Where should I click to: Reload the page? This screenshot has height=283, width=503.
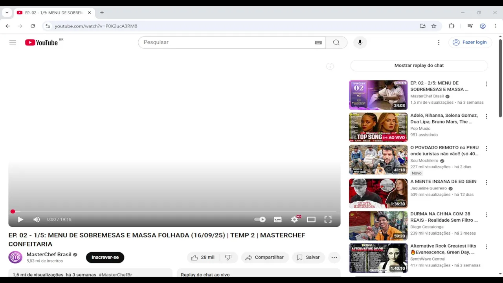click(33, 26)
